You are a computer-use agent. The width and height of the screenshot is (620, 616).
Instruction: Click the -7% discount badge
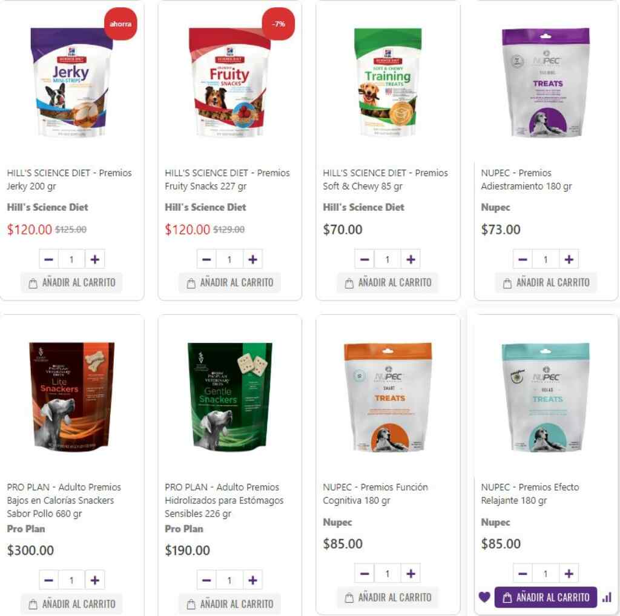coord(279,24)
